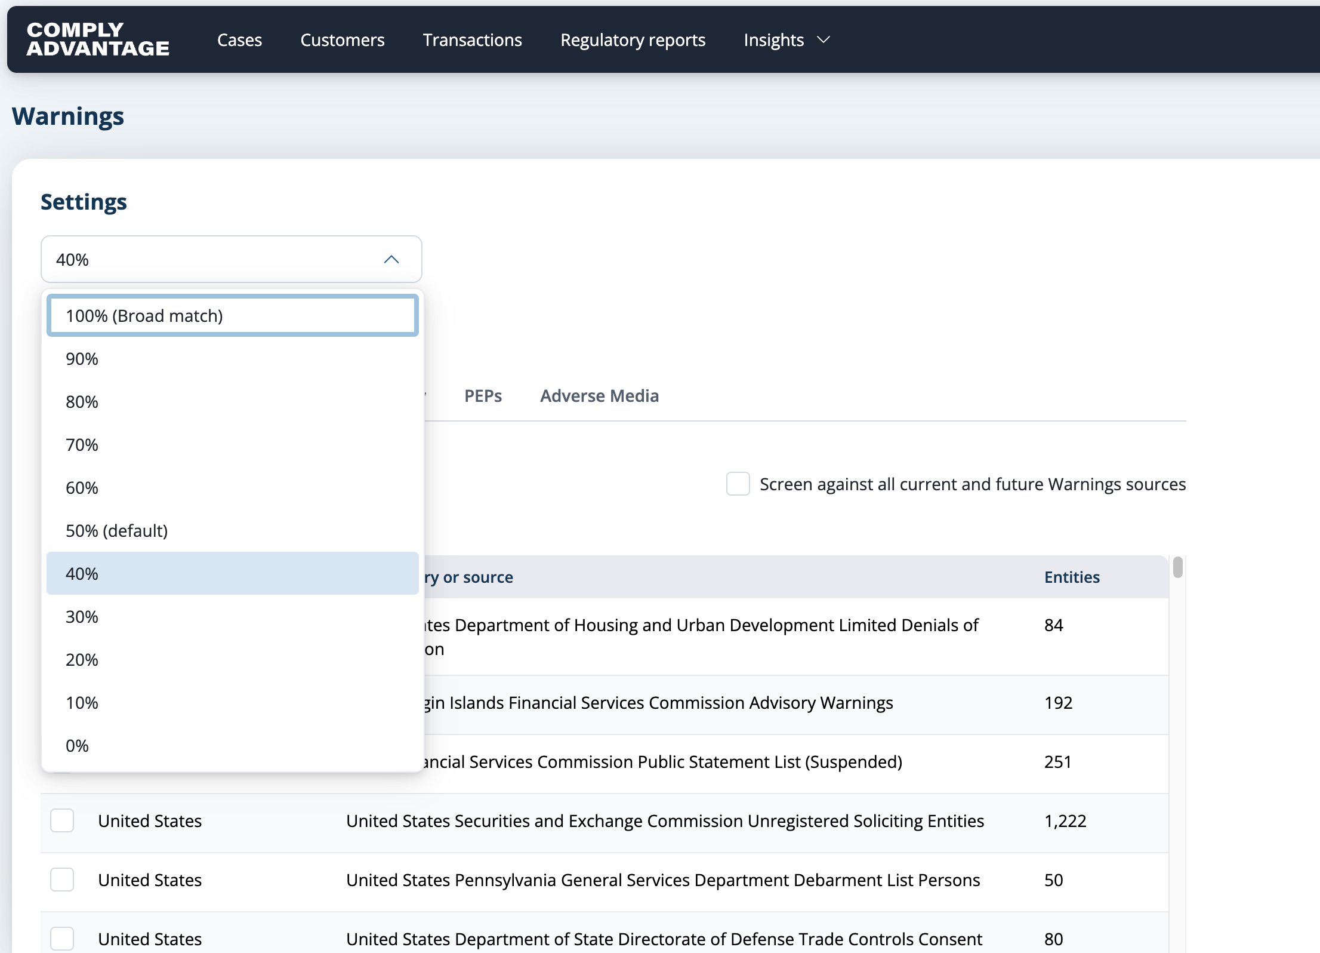Select 70% in the dropdown list
This screenshot has width=1320, height=953.
233,445
